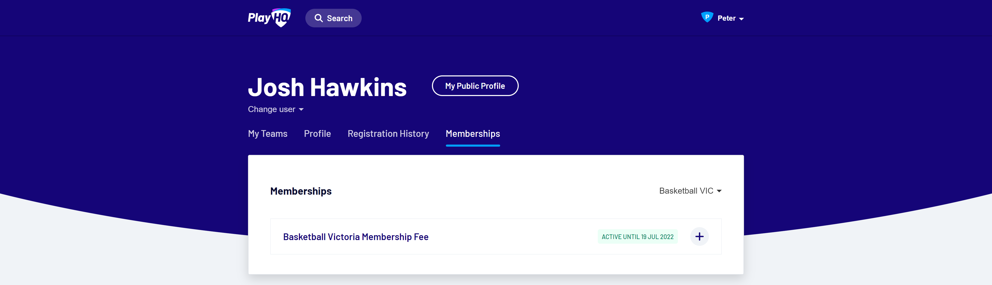992x285 pixels.
Task: Expand the Change user selector
Action: 302,109
